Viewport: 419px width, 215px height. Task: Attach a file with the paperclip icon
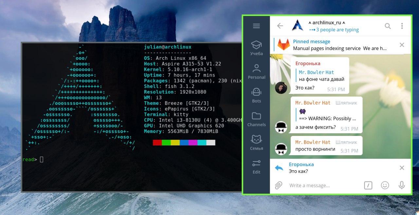pyautogui.click(x=278, y=185)
